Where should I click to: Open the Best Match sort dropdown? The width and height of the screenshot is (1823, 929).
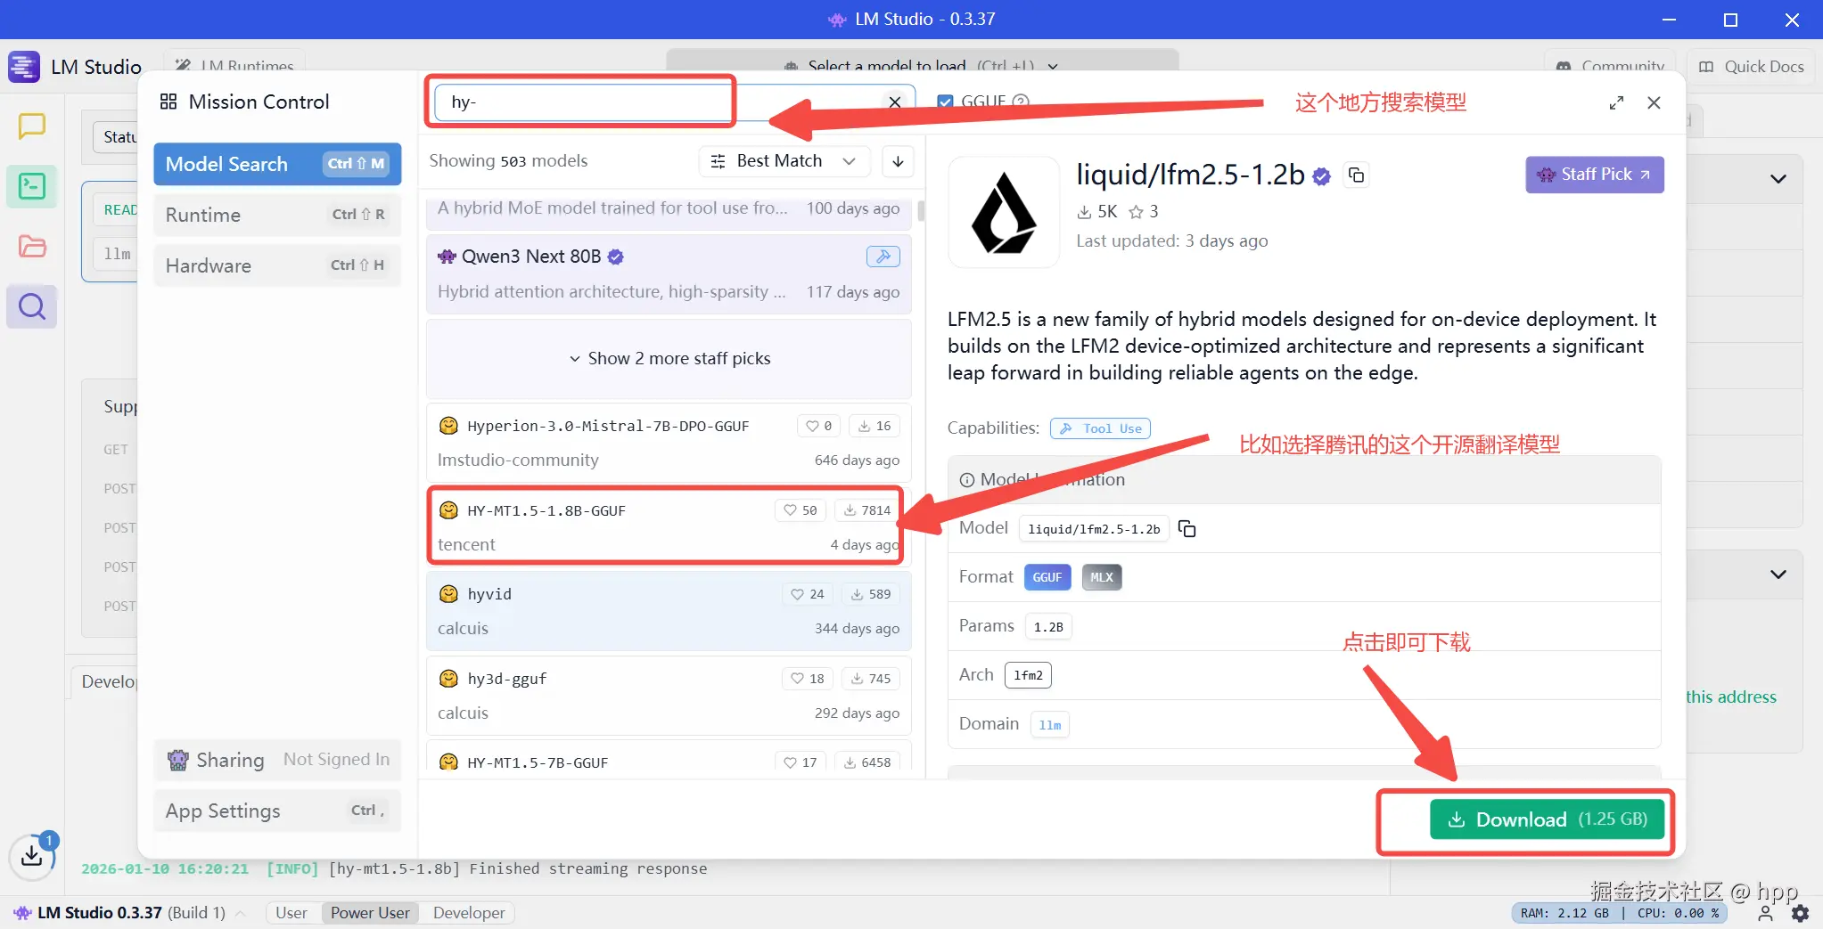(784, 161)
